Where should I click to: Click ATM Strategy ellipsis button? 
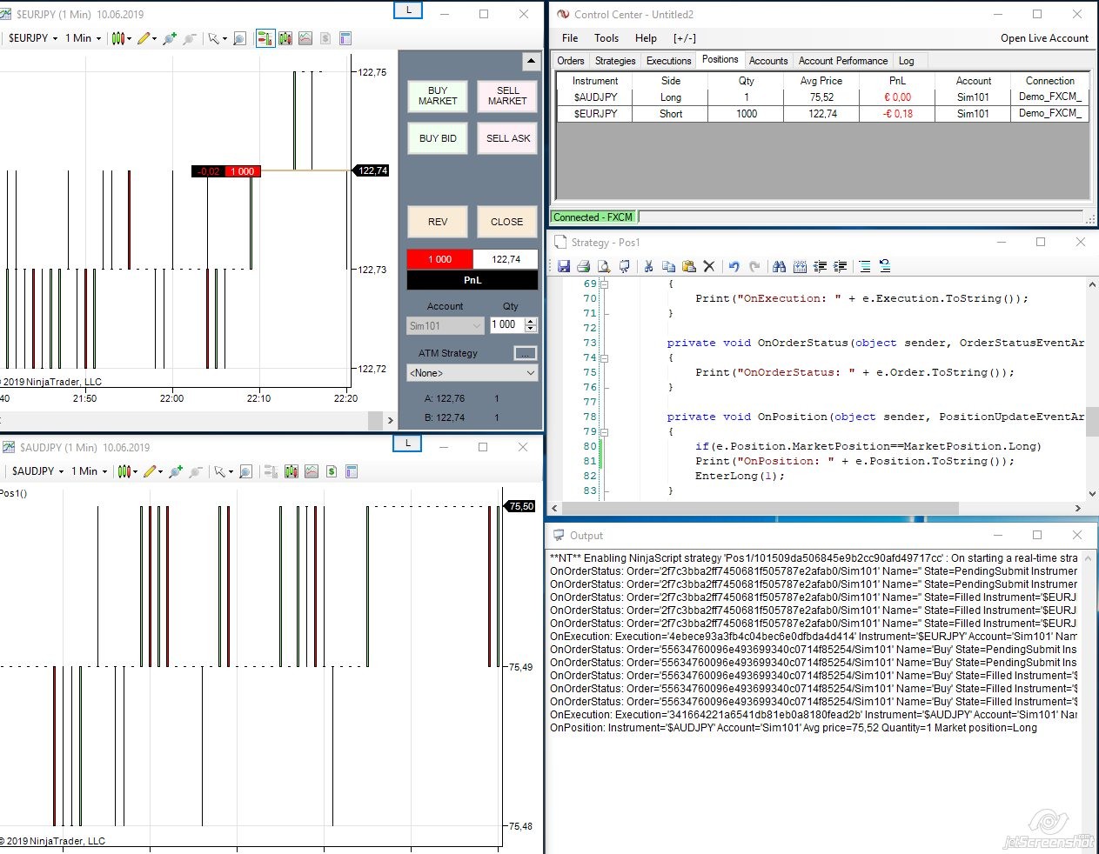pos(526,353)
